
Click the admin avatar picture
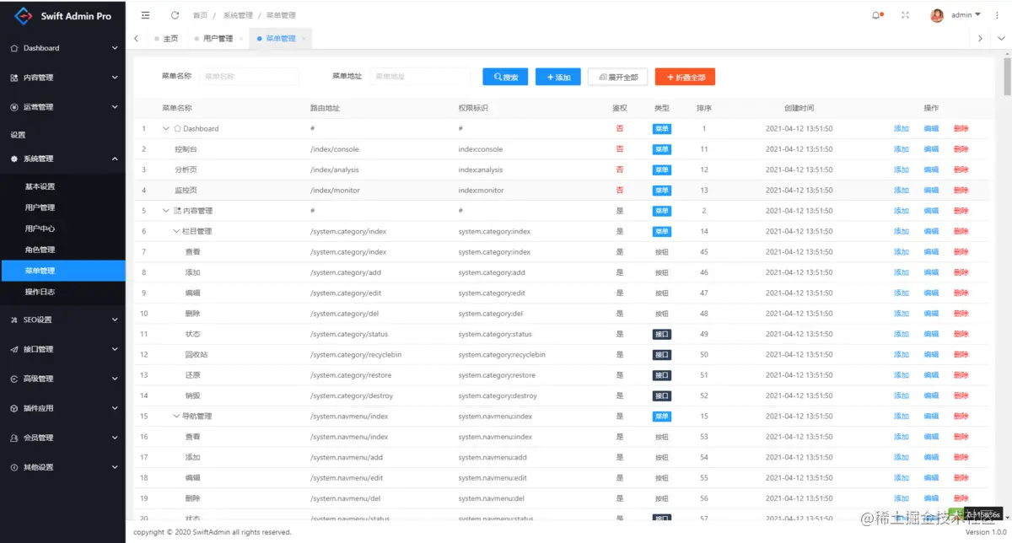coord(937,15)
